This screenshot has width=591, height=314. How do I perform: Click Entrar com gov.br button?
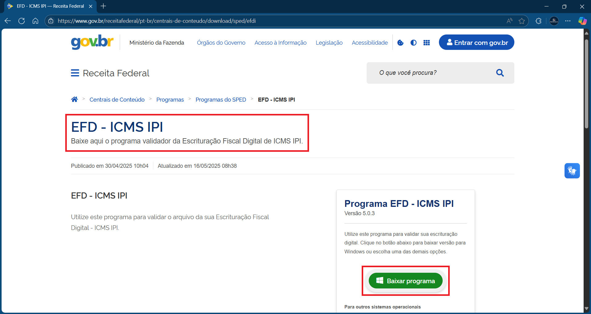476,42
